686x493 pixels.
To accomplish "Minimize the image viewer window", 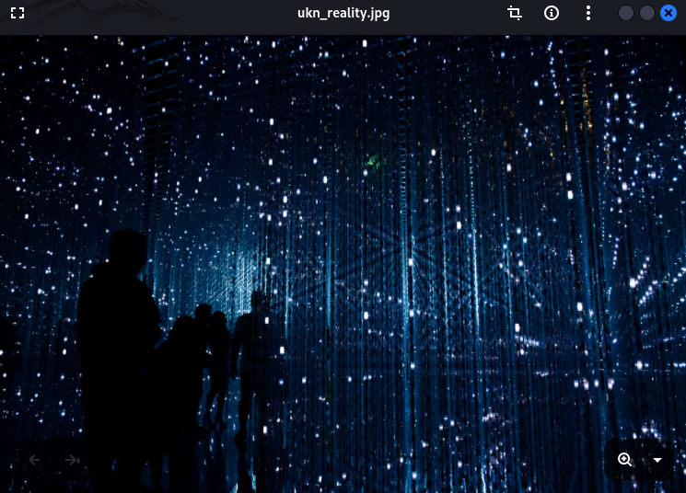I will [626, 13].
